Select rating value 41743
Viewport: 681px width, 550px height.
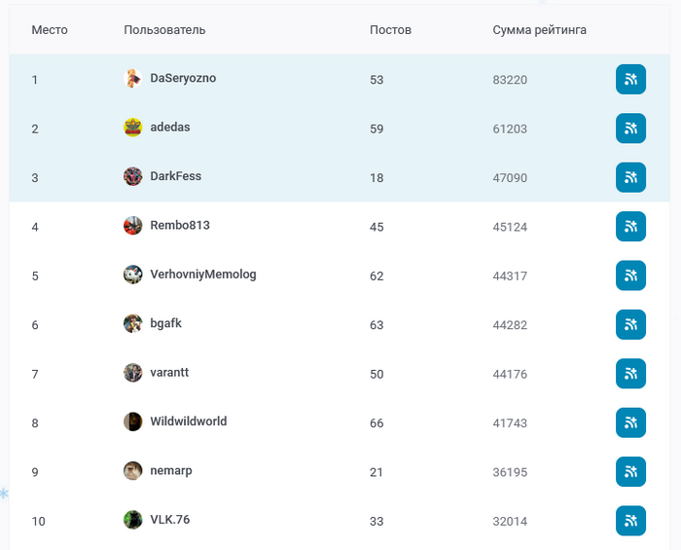click(x=510, y=423)
